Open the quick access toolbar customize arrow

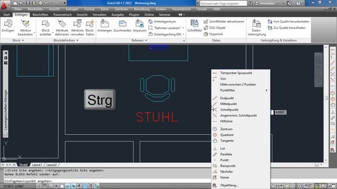(x=64, y=3)
